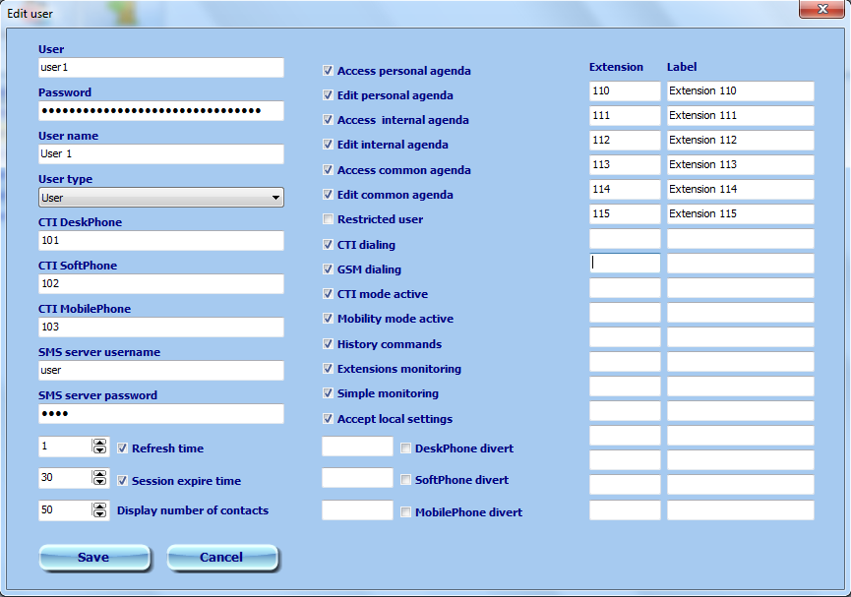Open the User type dropdown
The width and height of the screenshot is (851, 597).
pos(161,198)
